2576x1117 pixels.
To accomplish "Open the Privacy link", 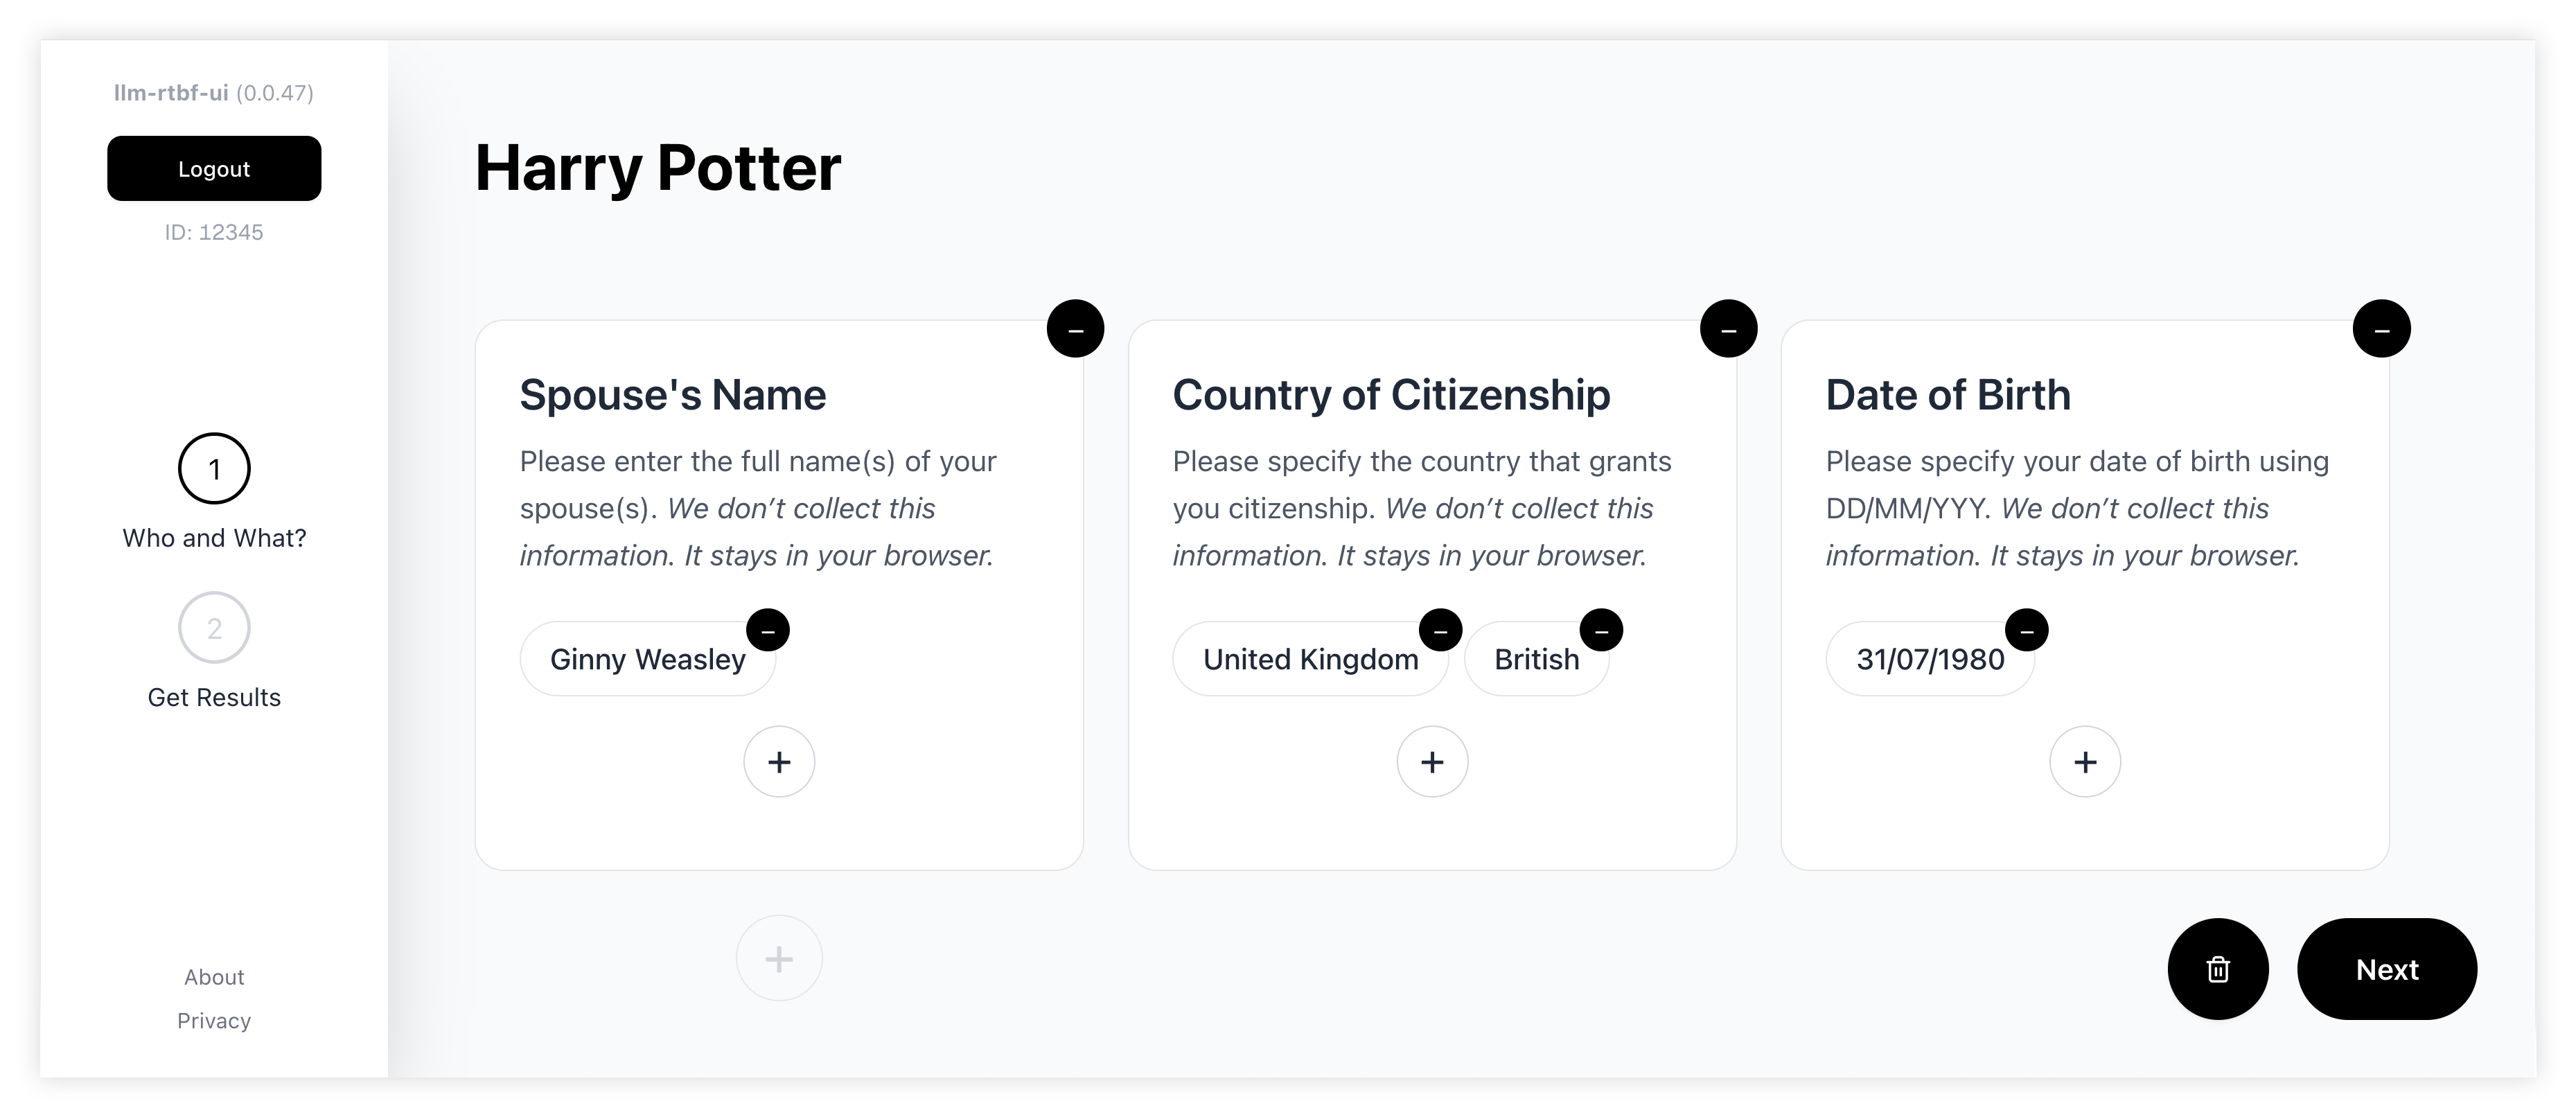I will 214,1021.
